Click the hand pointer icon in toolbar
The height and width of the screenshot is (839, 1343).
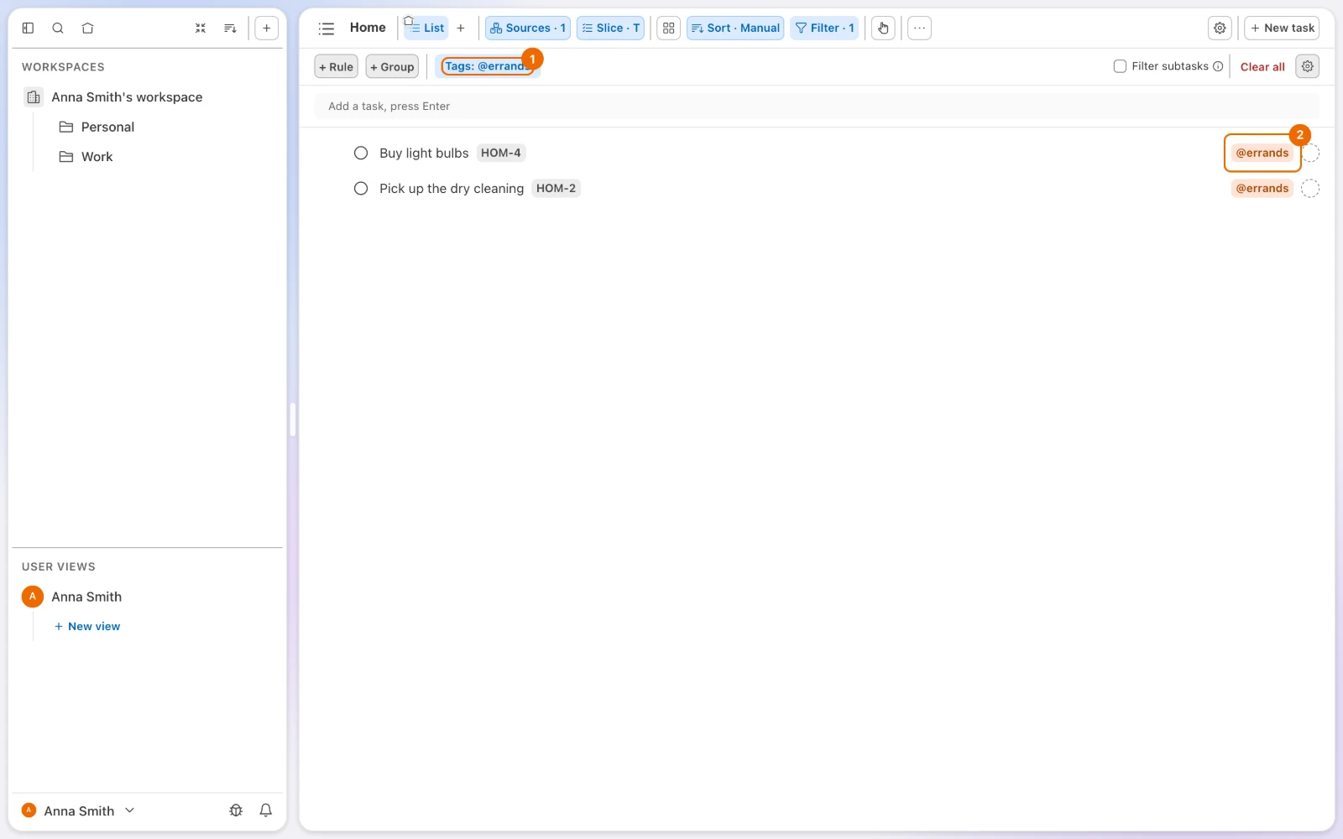click(883, 28)
